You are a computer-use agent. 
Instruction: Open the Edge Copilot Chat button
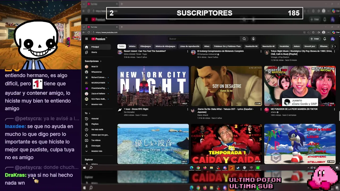click(335, 32)
